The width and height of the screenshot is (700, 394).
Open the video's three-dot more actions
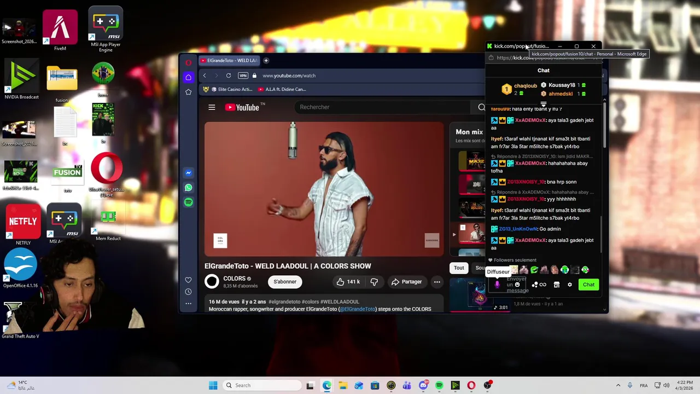coord(437,282)
